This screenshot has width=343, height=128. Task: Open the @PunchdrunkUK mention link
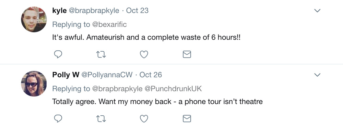pyautogui.click(x=173, y=89)
